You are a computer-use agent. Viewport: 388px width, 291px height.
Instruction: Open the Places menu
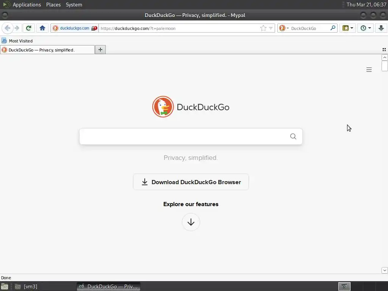coord(53,5)
